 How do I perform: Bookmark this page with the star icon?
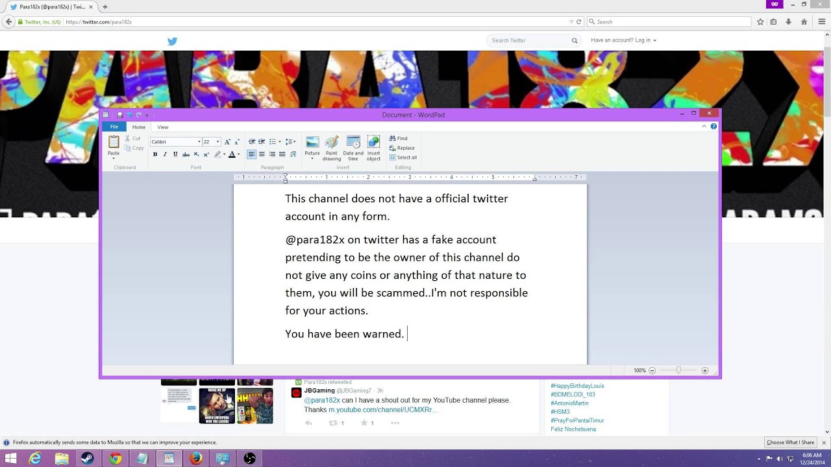point(760,21)
